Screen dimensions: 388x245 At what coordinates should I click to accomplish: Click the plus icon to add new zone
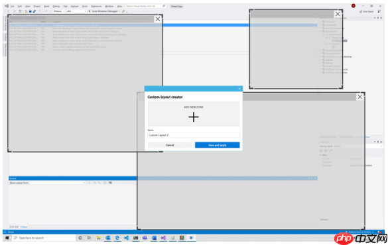(x=194, y=117)
